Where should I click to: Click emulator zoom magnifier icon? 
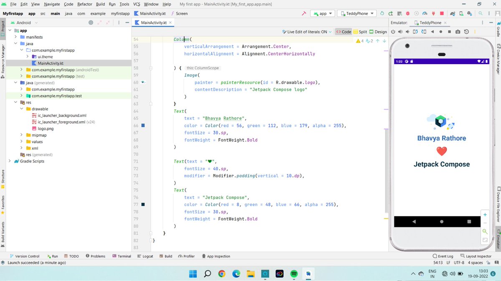pyautogui.click(x=485, y=231)
